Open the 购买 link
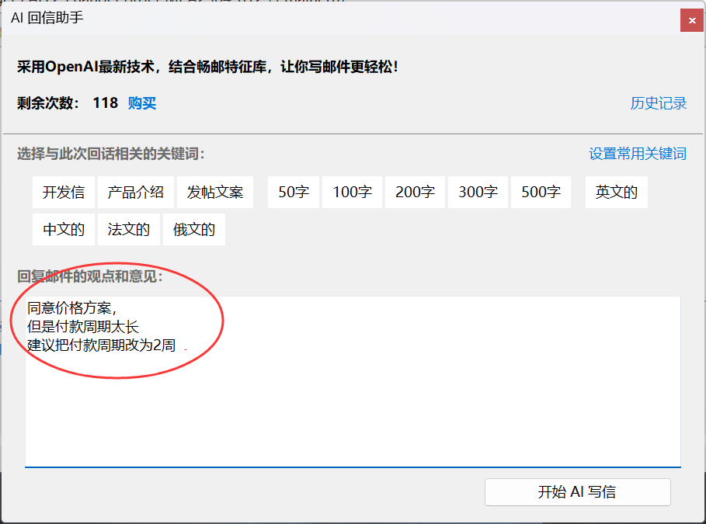The height and width of the screenshot is (524, 706). tap(142, 103)
